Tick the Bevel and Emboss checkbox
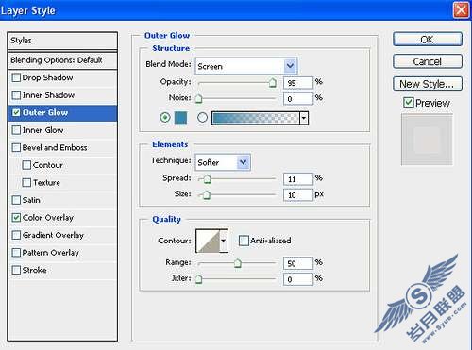This screenshot has height=350, width=472. tap(16, 147)
